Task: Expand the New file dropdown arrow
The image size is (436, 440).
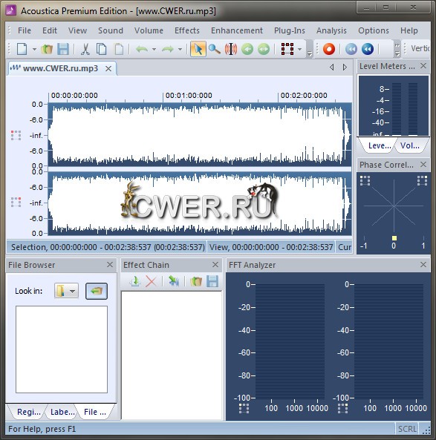Action: click(x=34, y=50)
